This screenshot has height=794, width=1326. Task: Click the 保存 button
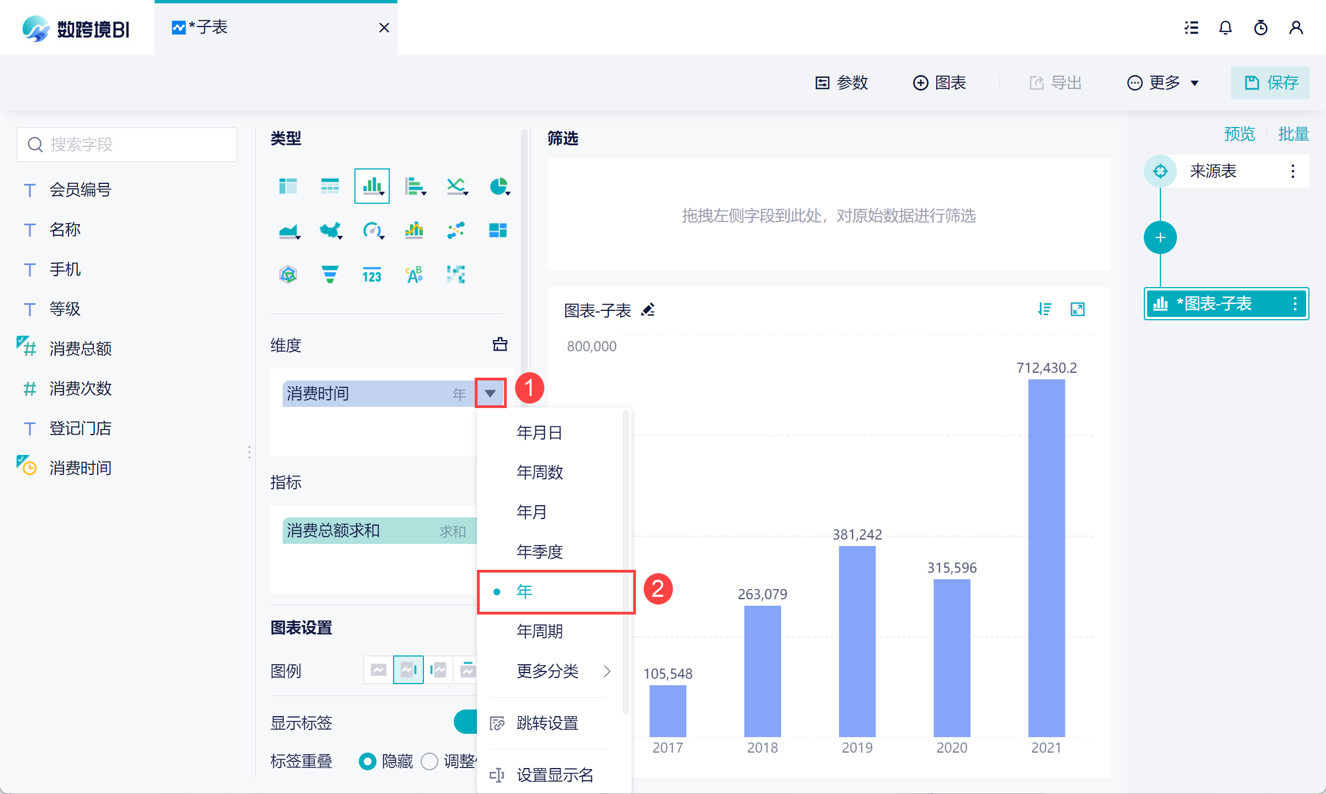point(1270,83)
